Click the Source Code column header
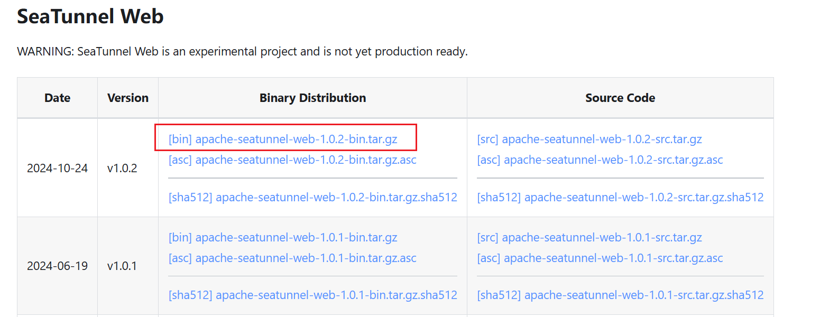820x317 pixels. pos(620,98)
